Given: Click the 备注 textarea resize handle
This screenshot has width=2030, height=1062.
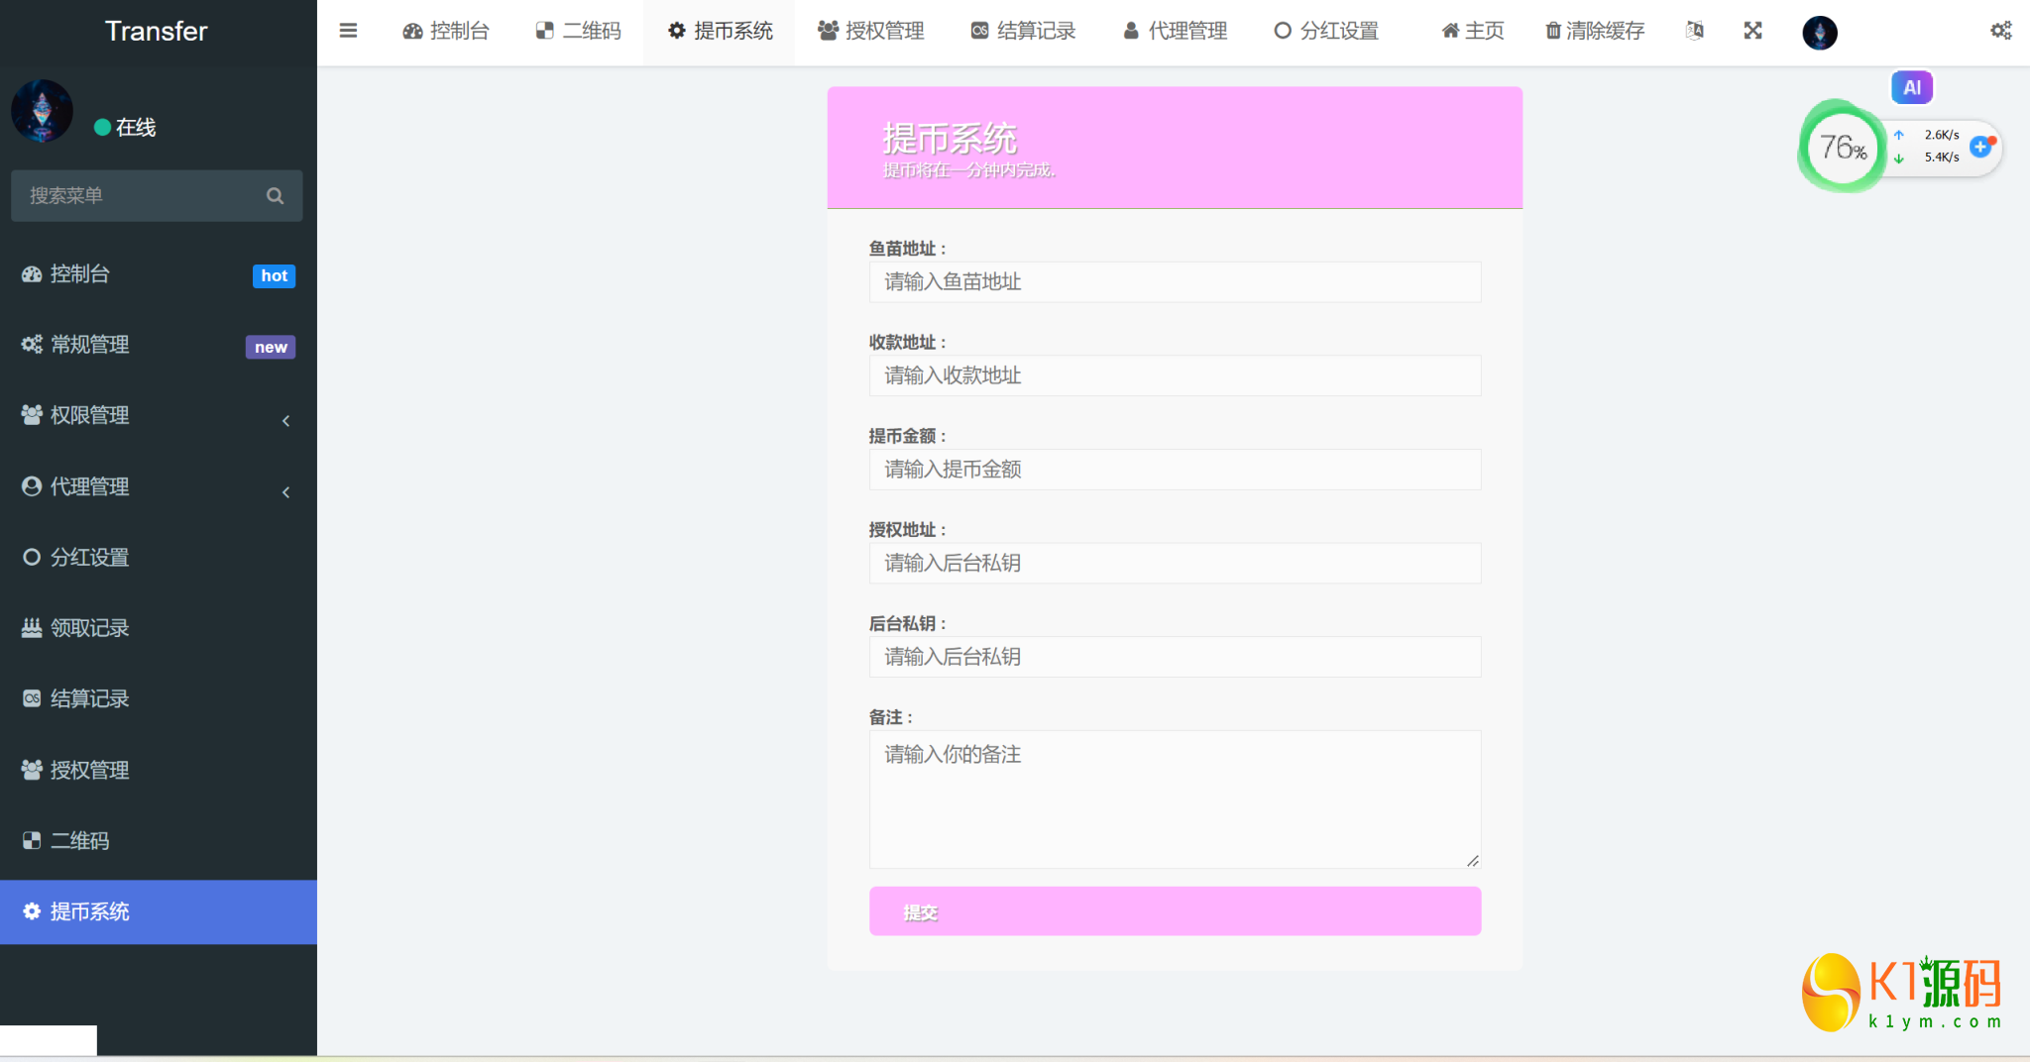Looking at the screenshot, I should coord(1473,861).
